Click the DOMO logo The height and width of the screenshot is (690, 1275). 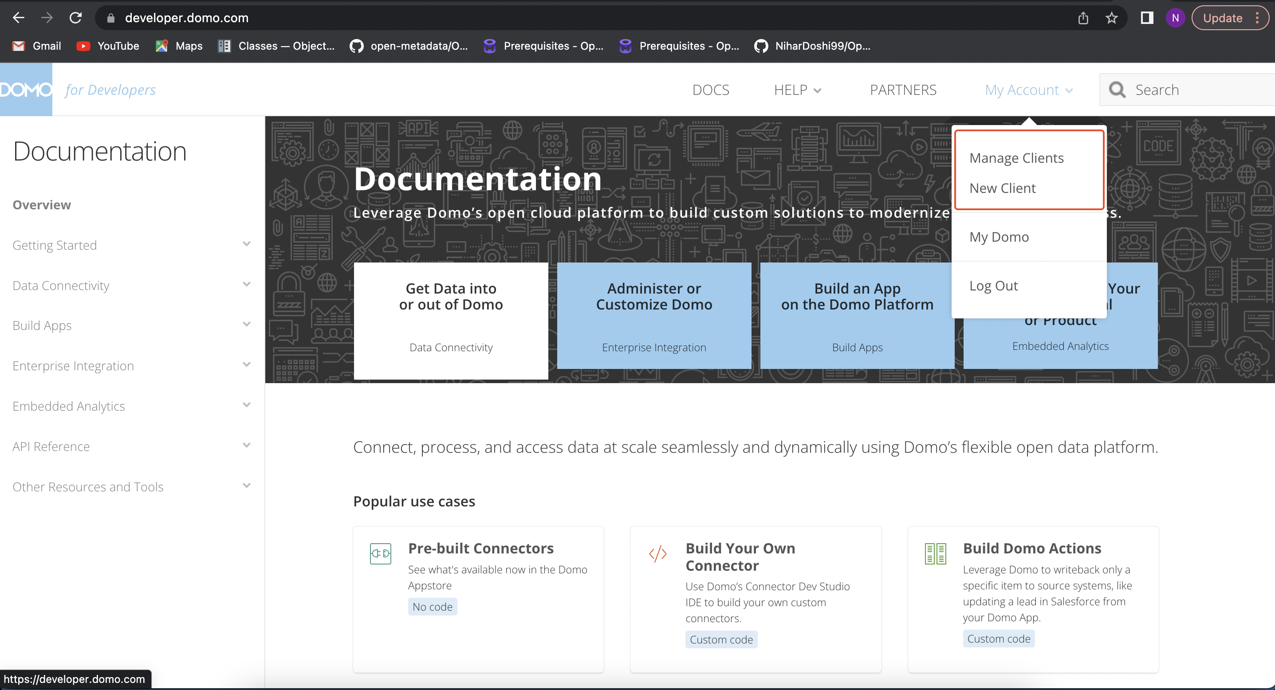tap(26, 90)
